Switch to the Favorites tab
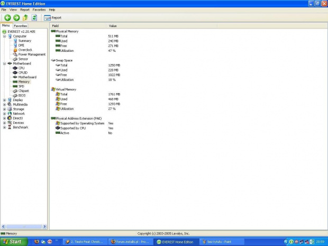 click(21, 25)
